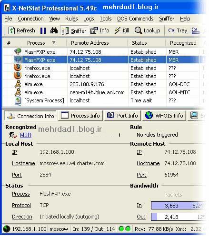
Task: Click the second green status light
Action: [128, 229]
